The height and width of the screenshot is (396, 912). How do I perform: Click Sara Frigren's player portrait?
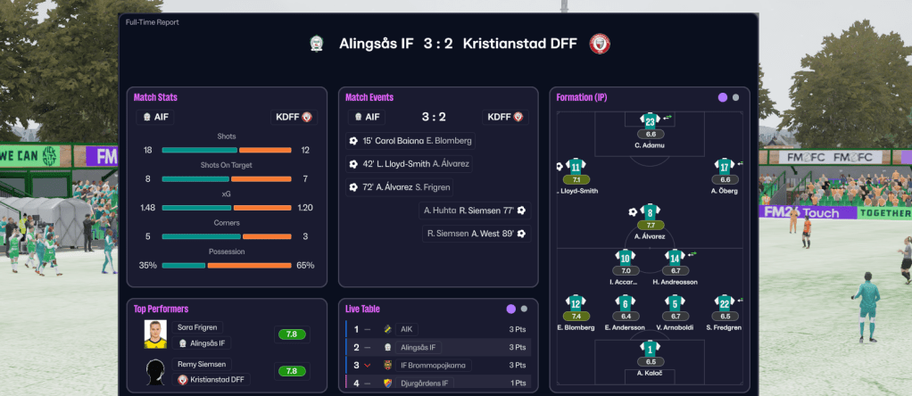[156, 334]
